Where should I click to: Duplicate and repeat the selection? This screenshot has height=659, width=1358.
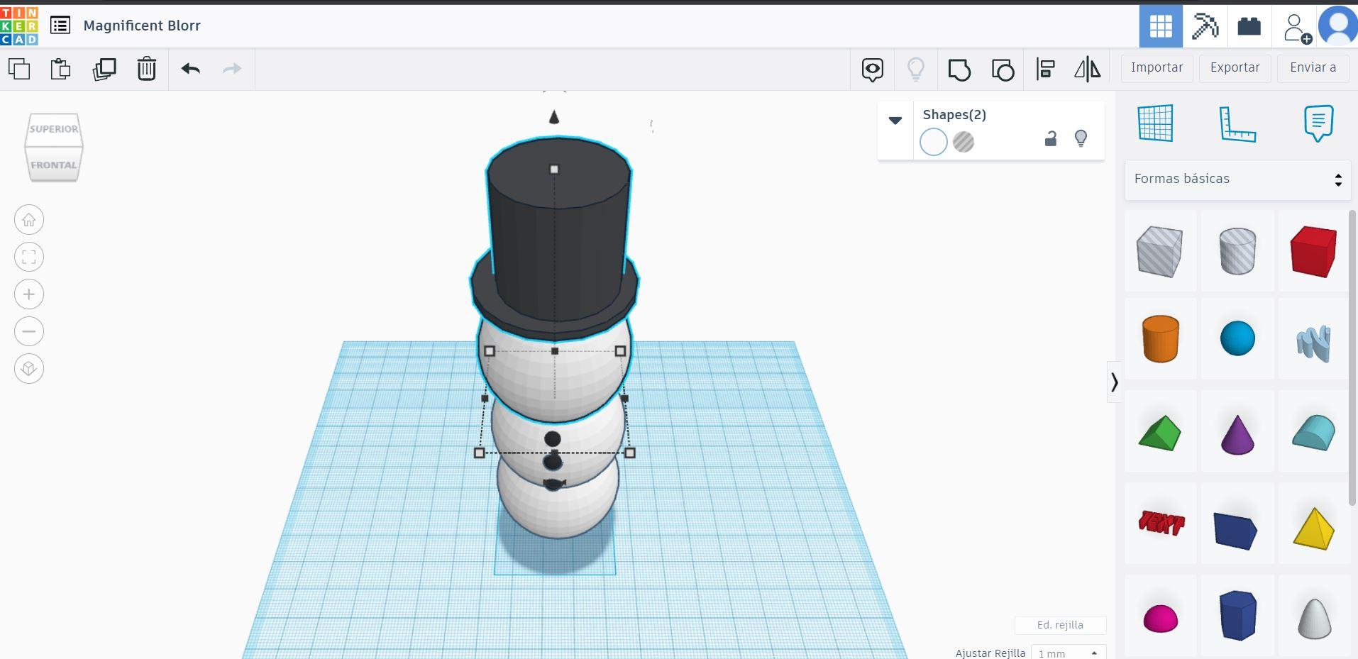pos(104,69)
